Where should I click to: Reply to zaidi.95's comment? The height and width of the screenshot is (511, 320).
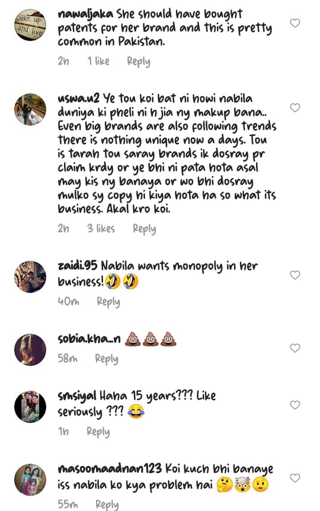[x=108, y=301]
